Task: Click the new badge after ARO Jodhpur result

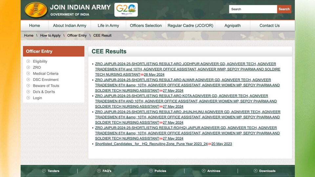Action: 142,75
